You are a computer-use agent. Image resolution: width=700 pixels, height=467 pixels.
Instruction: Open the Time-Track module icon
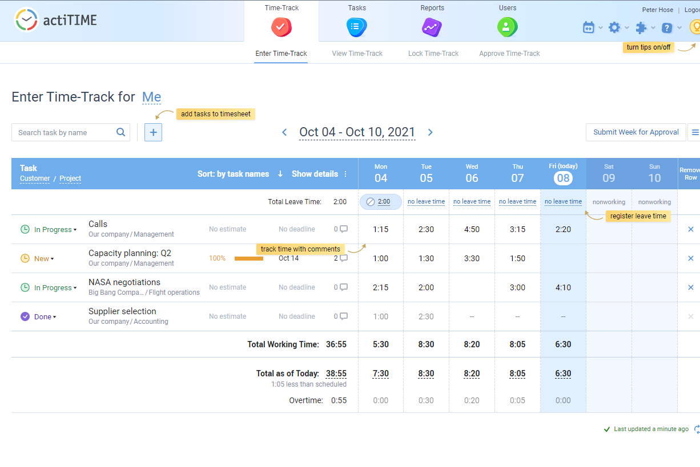pos(281,27)
